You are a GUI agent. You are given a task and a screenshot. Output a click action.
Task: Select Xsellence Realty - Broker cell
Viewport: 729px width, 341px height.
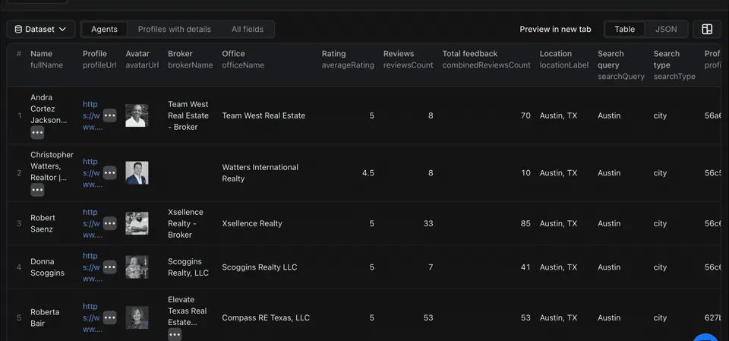click(185, 223)
